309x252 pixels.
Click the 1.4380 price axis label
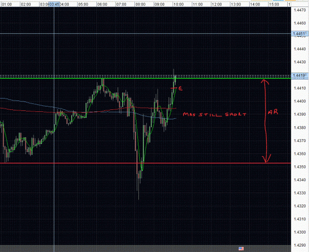300,128
